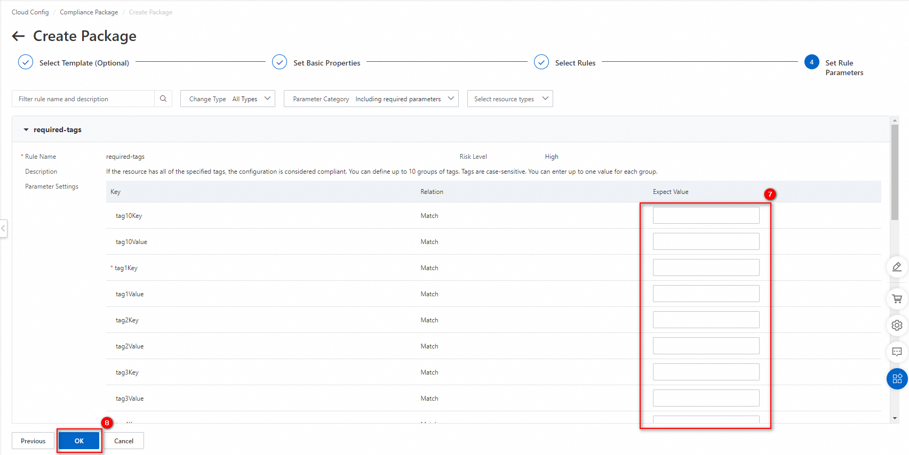Screen dimensions: 909x455
Task: Click the tag2Value expect value field
Action: (706, 346)
